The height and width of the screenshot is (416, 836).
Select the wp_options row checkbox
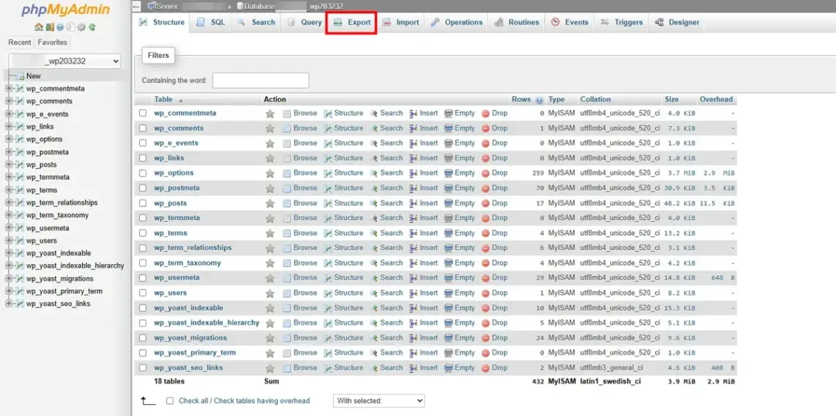point(143,173)
